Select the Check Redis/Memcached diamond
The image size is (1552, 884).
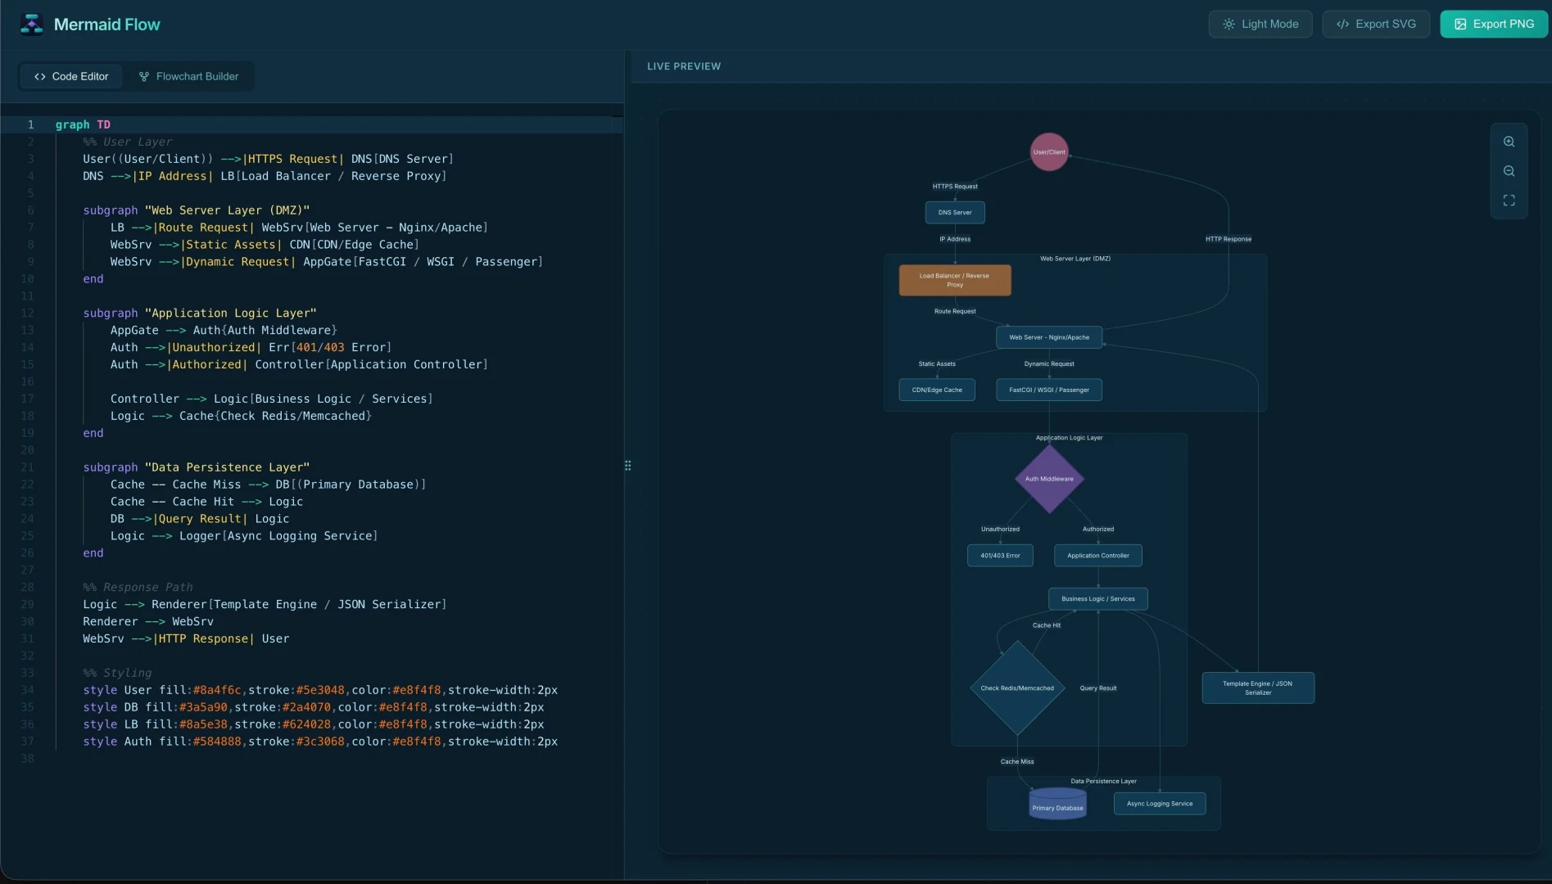point(1017,688)
